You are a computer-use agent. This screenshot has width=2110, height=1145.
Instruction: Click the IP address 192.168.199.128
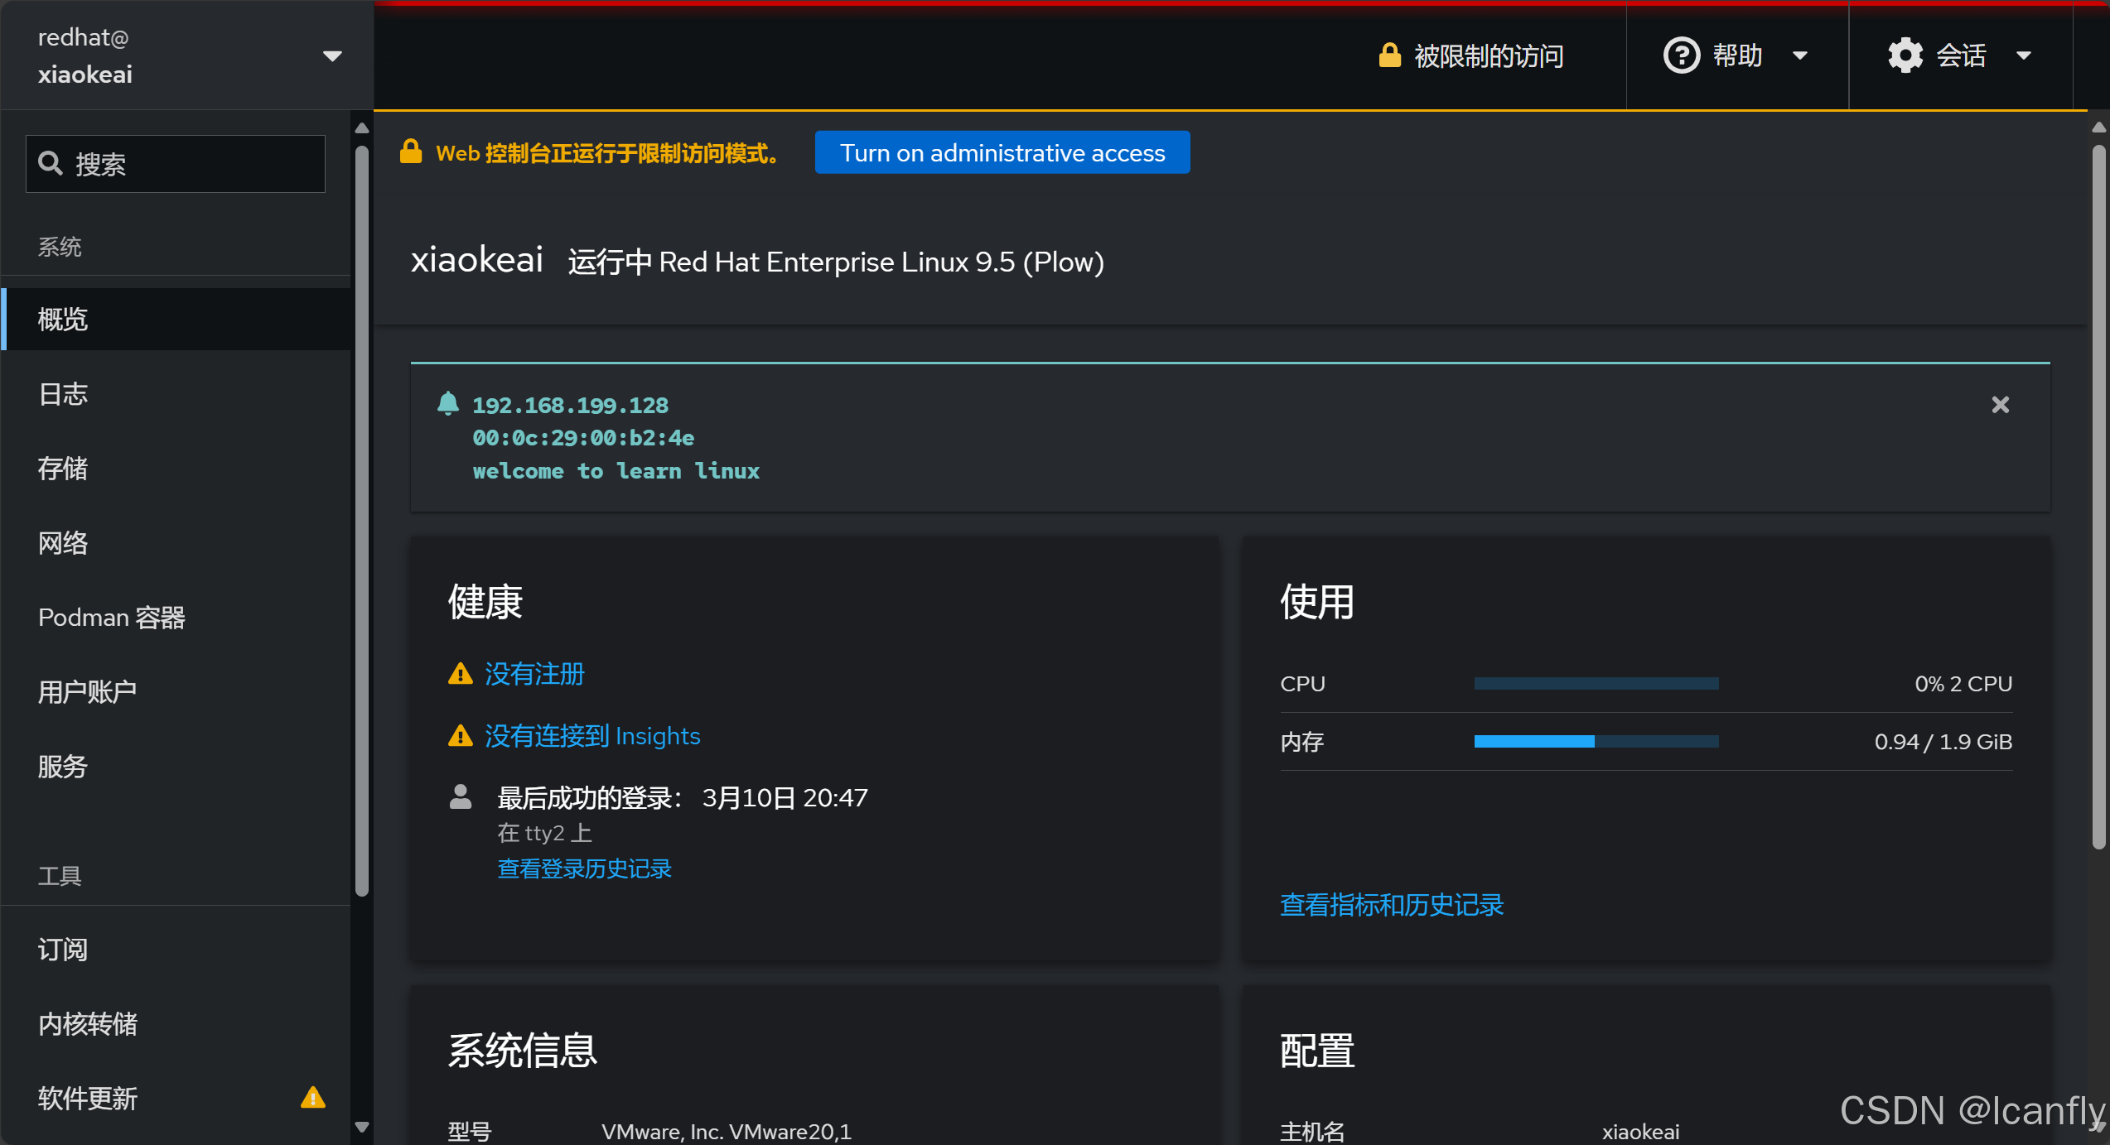[x=570, y=405]
